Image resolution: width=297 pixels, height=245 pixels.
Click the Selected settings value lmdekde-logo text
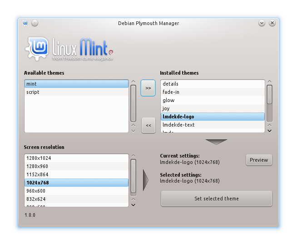click(x=190, y=181)
